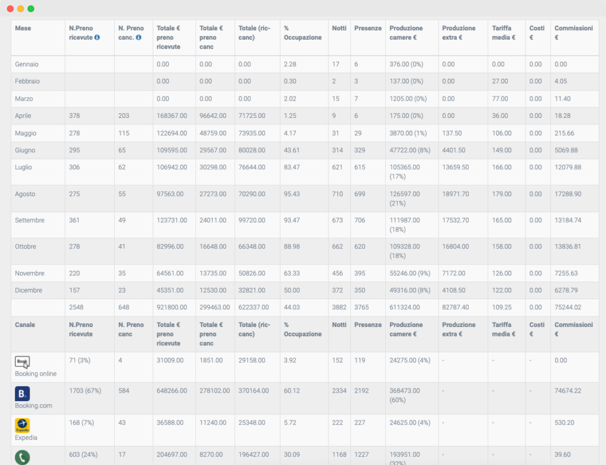The width and height of the screenshot is (606, 465).
Task: Click Settembre presences value 706
Action: pyautogui.click(x=360, y=220)
